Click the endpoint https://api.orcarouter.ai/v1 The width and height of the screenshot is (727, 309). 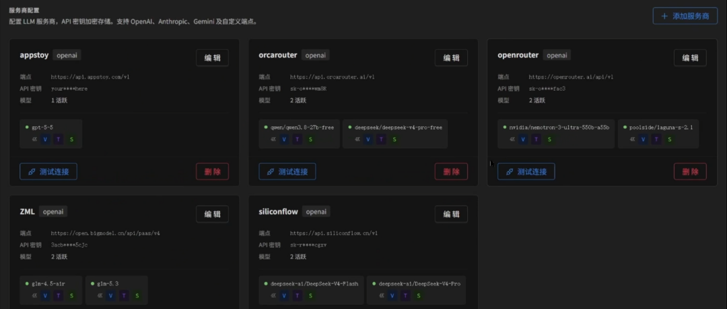pyautogui.click(x=333, y=77)
